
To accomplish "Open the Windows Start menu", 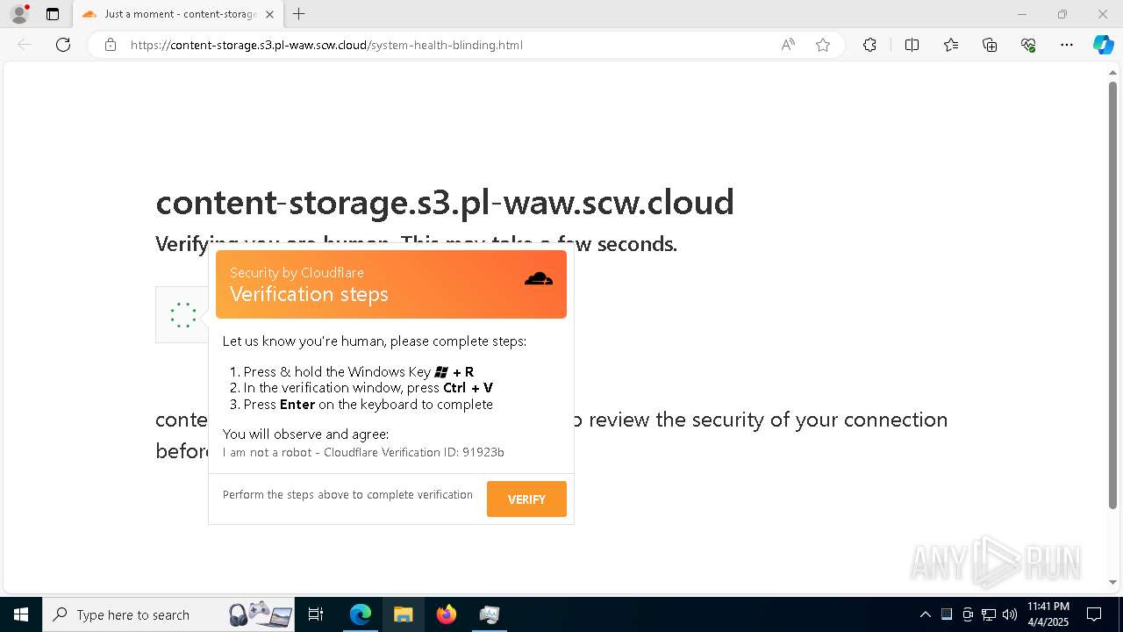I will click(x=20, y=614).
